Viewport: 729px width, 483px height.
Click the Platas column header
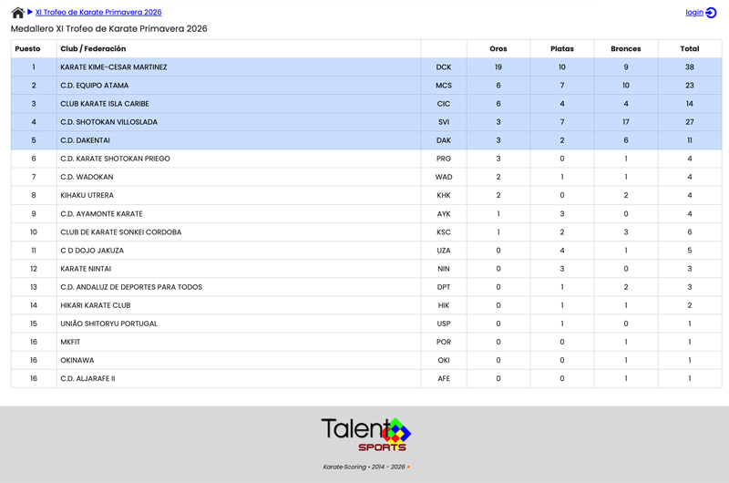[x=561, y=49]
